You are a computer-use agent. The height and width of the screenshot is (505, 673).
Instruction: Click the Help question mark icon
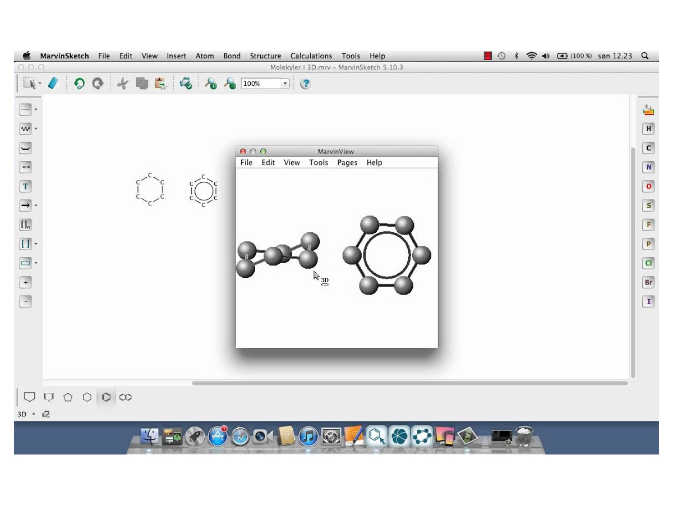[305, 84]
